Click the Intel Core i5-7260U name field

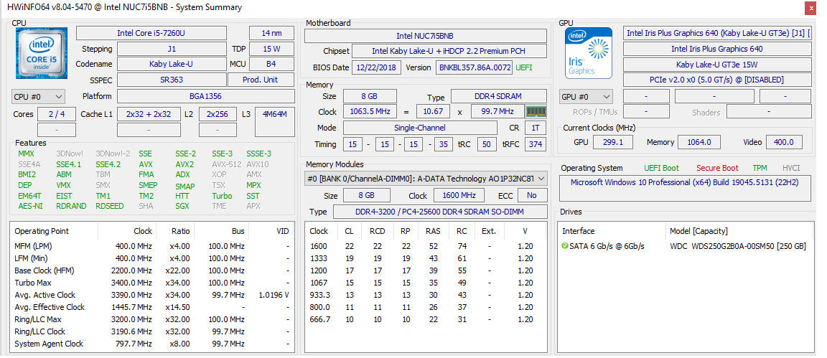(x=151, y=33)
